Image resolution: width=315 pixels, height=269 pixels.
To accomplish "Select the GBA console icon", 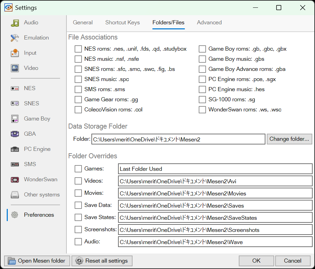I will (15, 134).
